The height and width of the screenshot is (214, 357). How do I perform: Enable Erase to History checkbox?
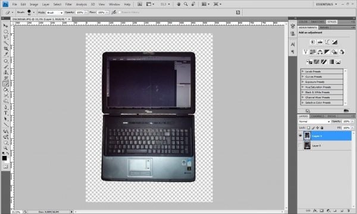(x=120, y=12)
